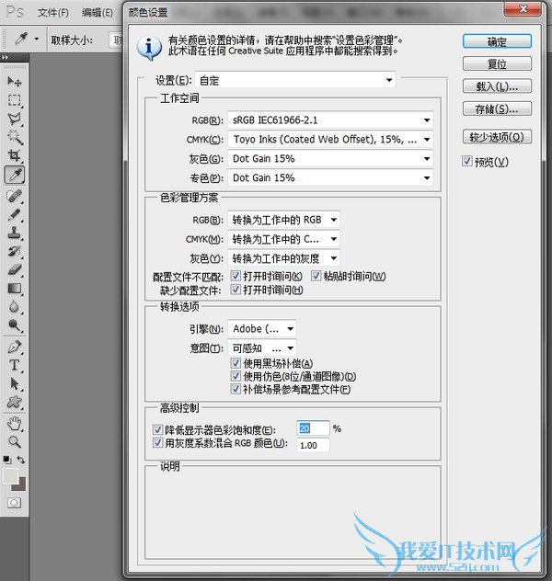Close the 颜色设置 dialog
This screenshot has height=581, width=552.
(x=523, y=9)
